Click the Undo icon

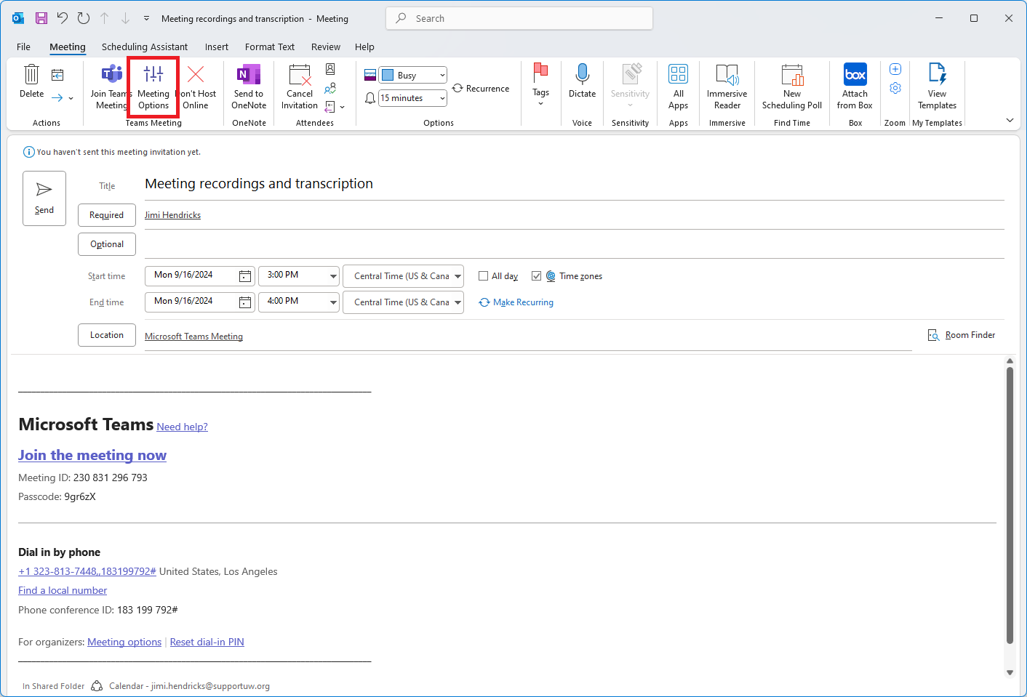pos(63,18)
